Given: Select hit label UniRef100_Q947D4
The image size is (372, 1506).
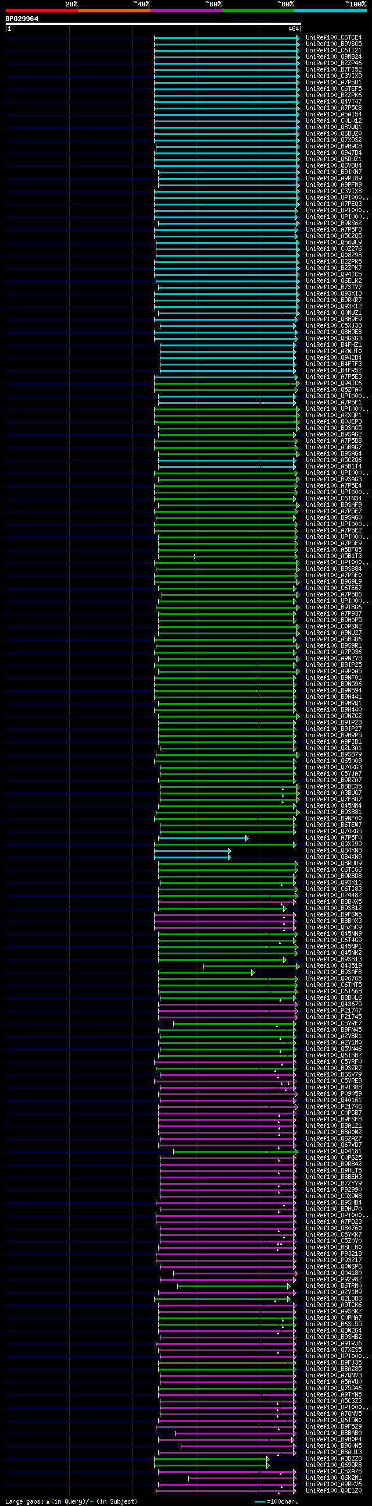Looking at the screenshot, I should pos(334,152).
